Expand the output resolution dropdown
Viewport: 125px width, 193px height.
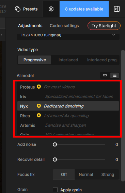pos(68,35)
